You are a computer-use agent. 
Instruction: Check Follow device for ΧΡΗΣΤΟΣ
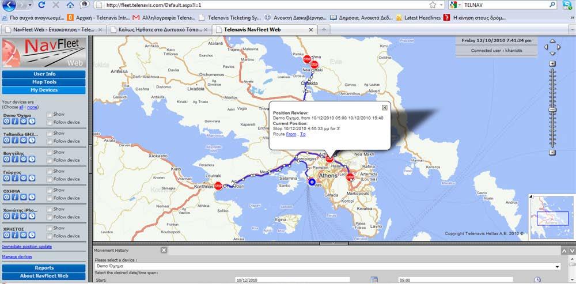[x=50, y=236]
